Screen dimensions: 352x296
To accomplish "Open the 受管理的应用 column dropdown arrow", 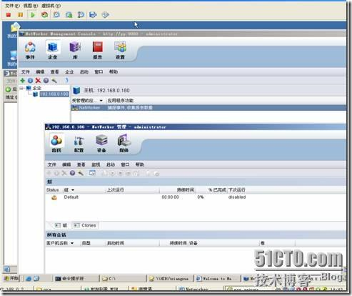I will (x=101, y=101).
